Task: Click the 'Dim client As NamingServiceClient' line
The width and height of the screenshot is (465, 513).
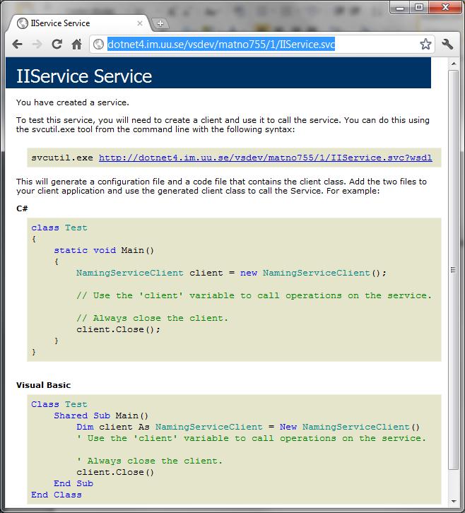Action: [x=248, y=427]
